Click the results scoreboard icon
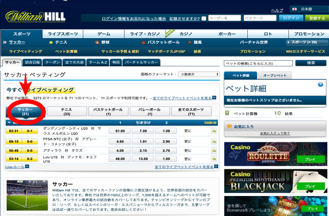The width and height of the screenshot is (329, 216). pyautogui.click(x=278, y=113)
